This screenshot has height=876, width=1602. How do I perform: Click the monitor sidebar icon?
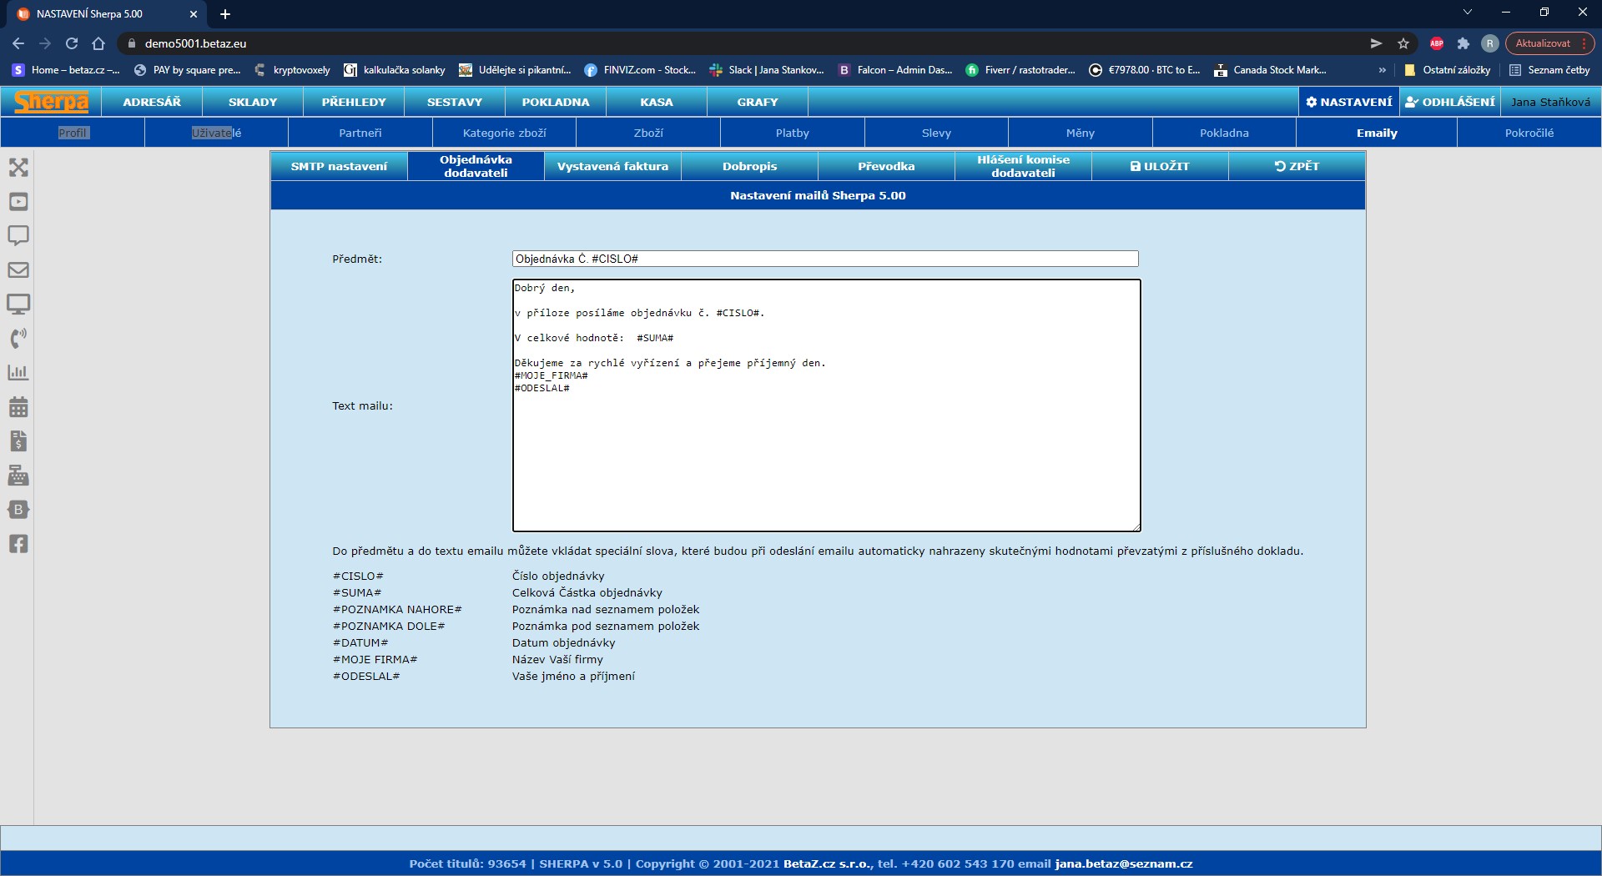pyautogui.click(x=18, y=304)
